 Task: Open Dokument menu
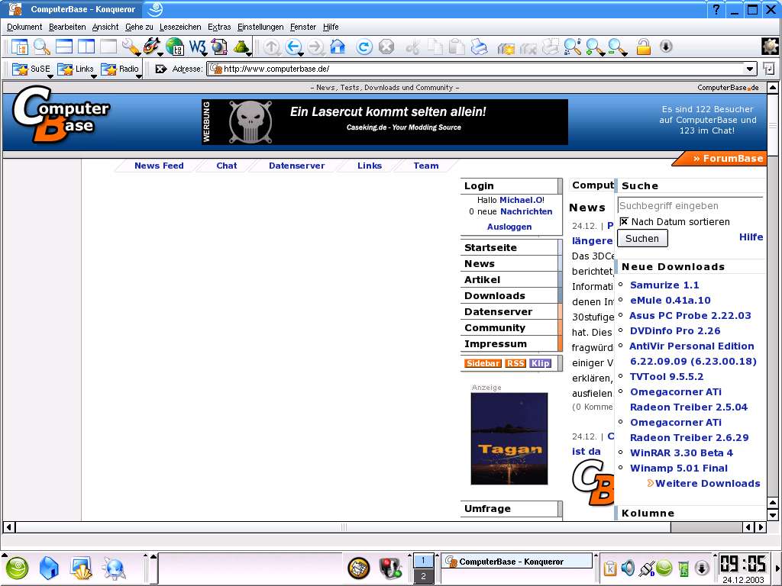click(24, 27)
